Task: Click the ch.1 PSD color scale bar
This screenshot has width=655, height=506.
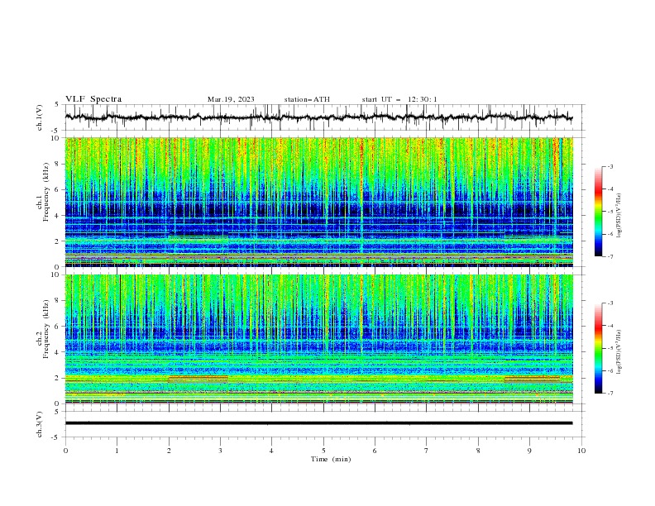Action: (x=598, y=212)
